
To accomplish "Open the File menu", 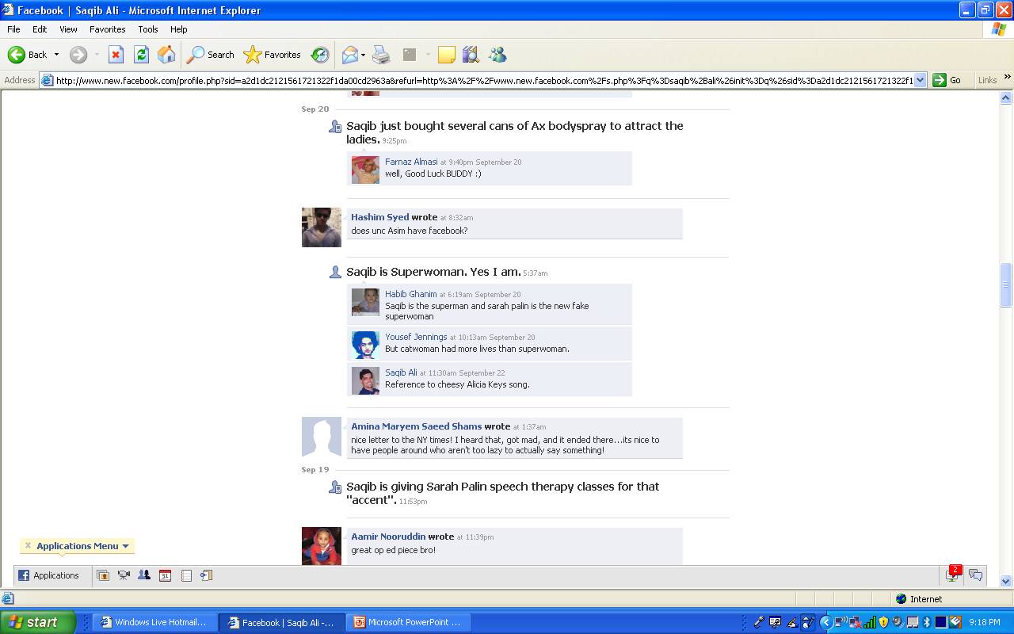I will coord(13,29).
